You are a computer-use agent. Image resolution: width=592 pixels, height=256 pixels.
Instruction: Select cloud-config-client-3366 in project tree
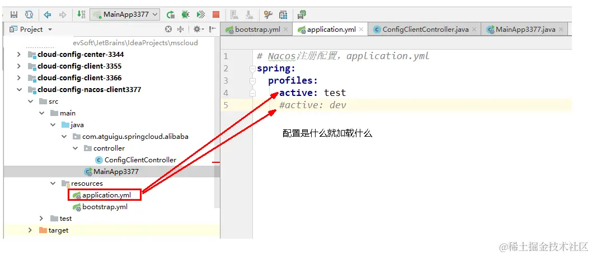[79, 78]
